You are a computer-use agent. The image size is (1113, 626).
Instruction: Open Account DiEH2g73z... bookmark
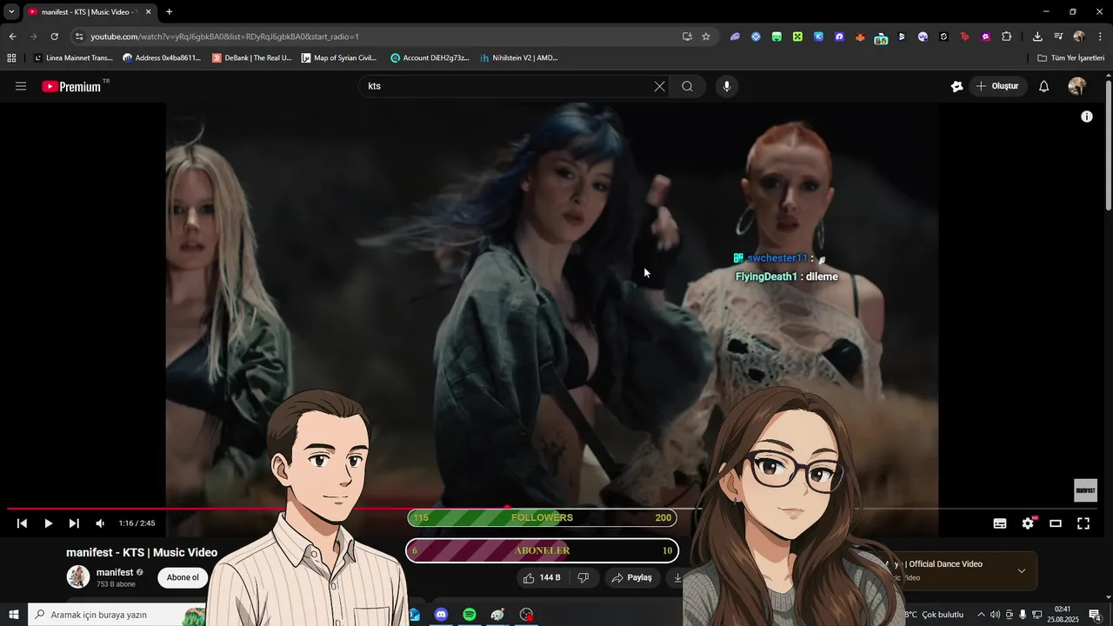(430, 58)
